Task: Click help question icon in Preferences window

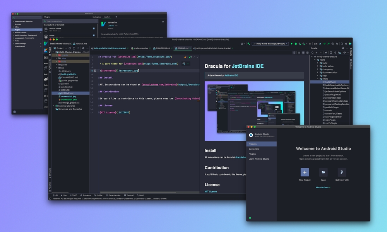Action: 15,112
